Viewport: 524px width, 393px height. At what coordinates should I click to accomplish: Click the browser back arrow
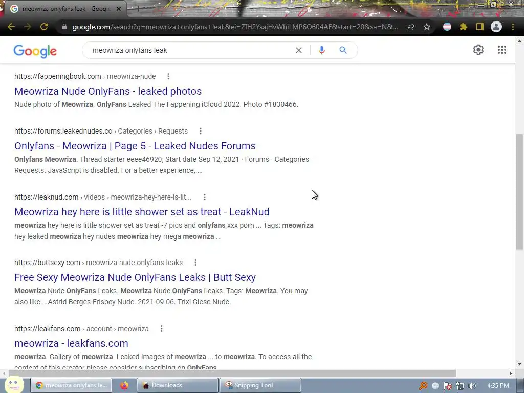point(11,27)
